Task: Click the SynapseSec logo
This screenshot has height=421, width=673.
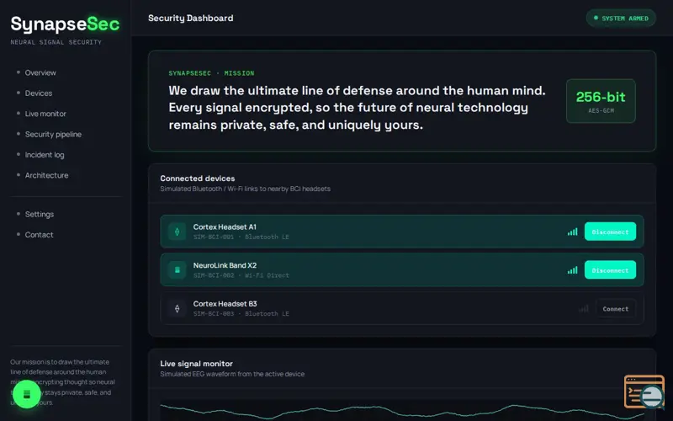Action: pos(66,24)
